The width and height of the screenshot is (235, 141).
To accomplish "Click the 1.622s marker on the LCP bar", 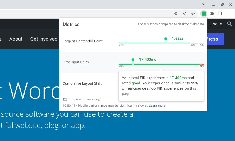I will point(166,39).
